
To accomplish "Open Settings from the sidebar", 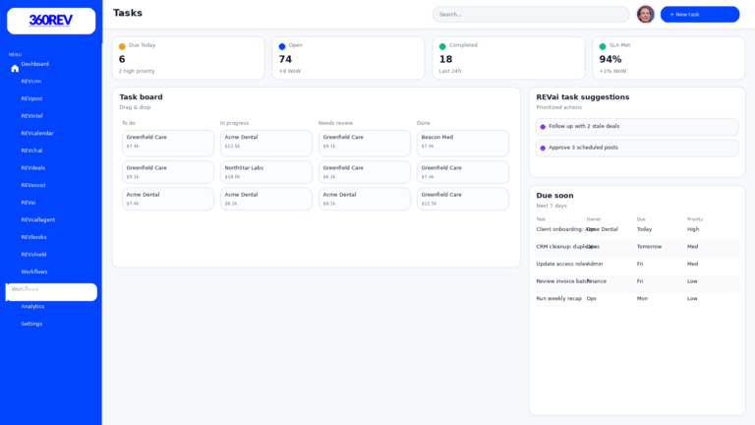I will coord(31,324).
